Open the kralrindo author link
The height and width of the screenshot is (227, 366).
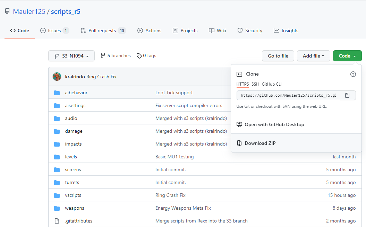75,77
